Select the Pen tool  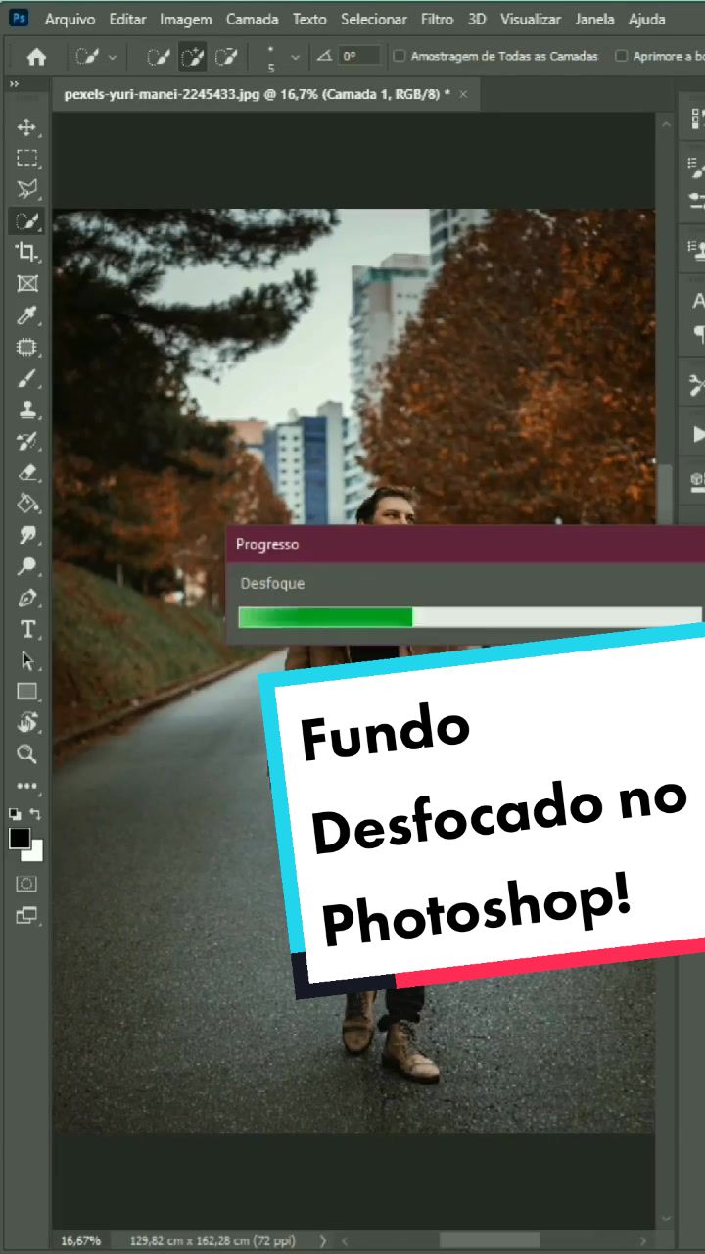coord(26,598)
